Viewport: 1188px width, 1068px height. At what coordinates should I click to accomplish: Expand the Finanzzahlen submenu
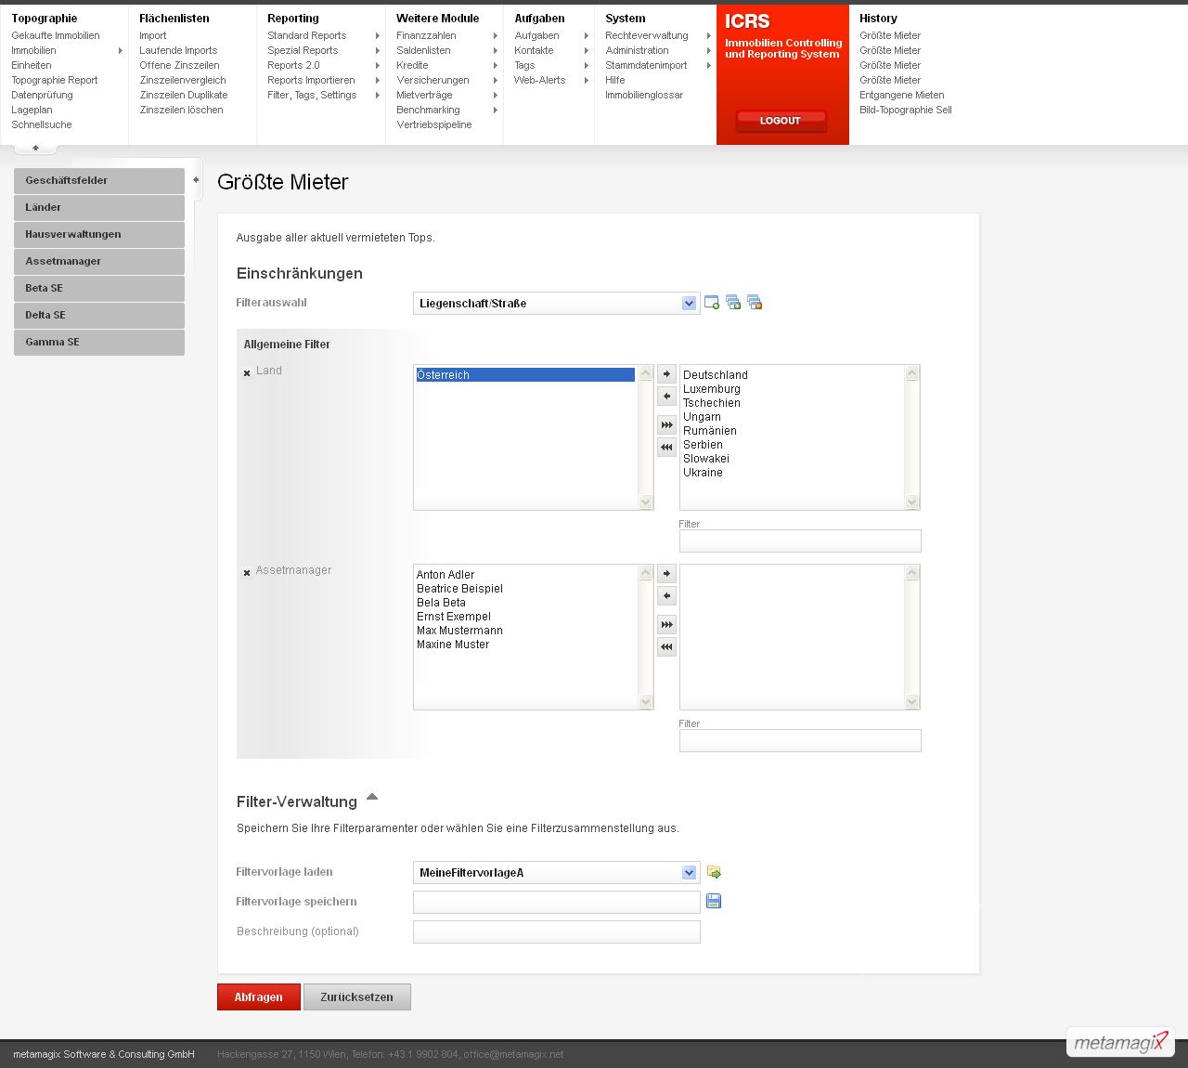(x=496, y=36)
